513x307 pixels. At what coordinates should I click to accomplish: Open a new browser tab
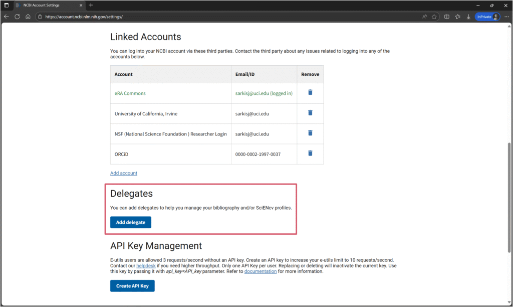coord(91,5)
